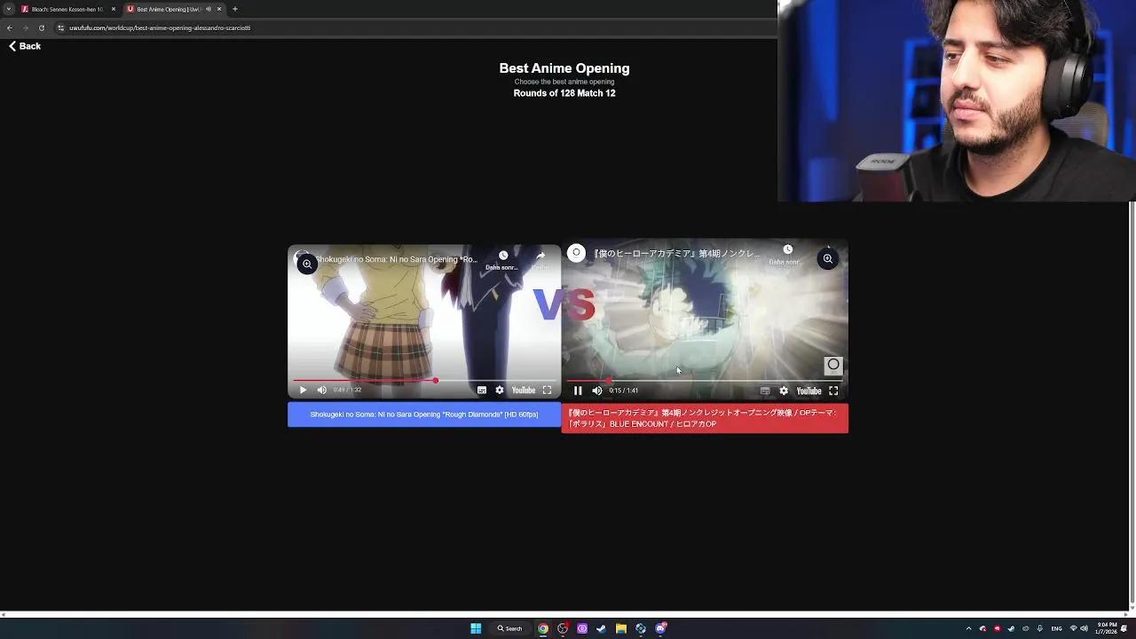Open right video title link in player
Image resolution: width=1136 pixels, height=639 pixels.
tap(676, 254)
